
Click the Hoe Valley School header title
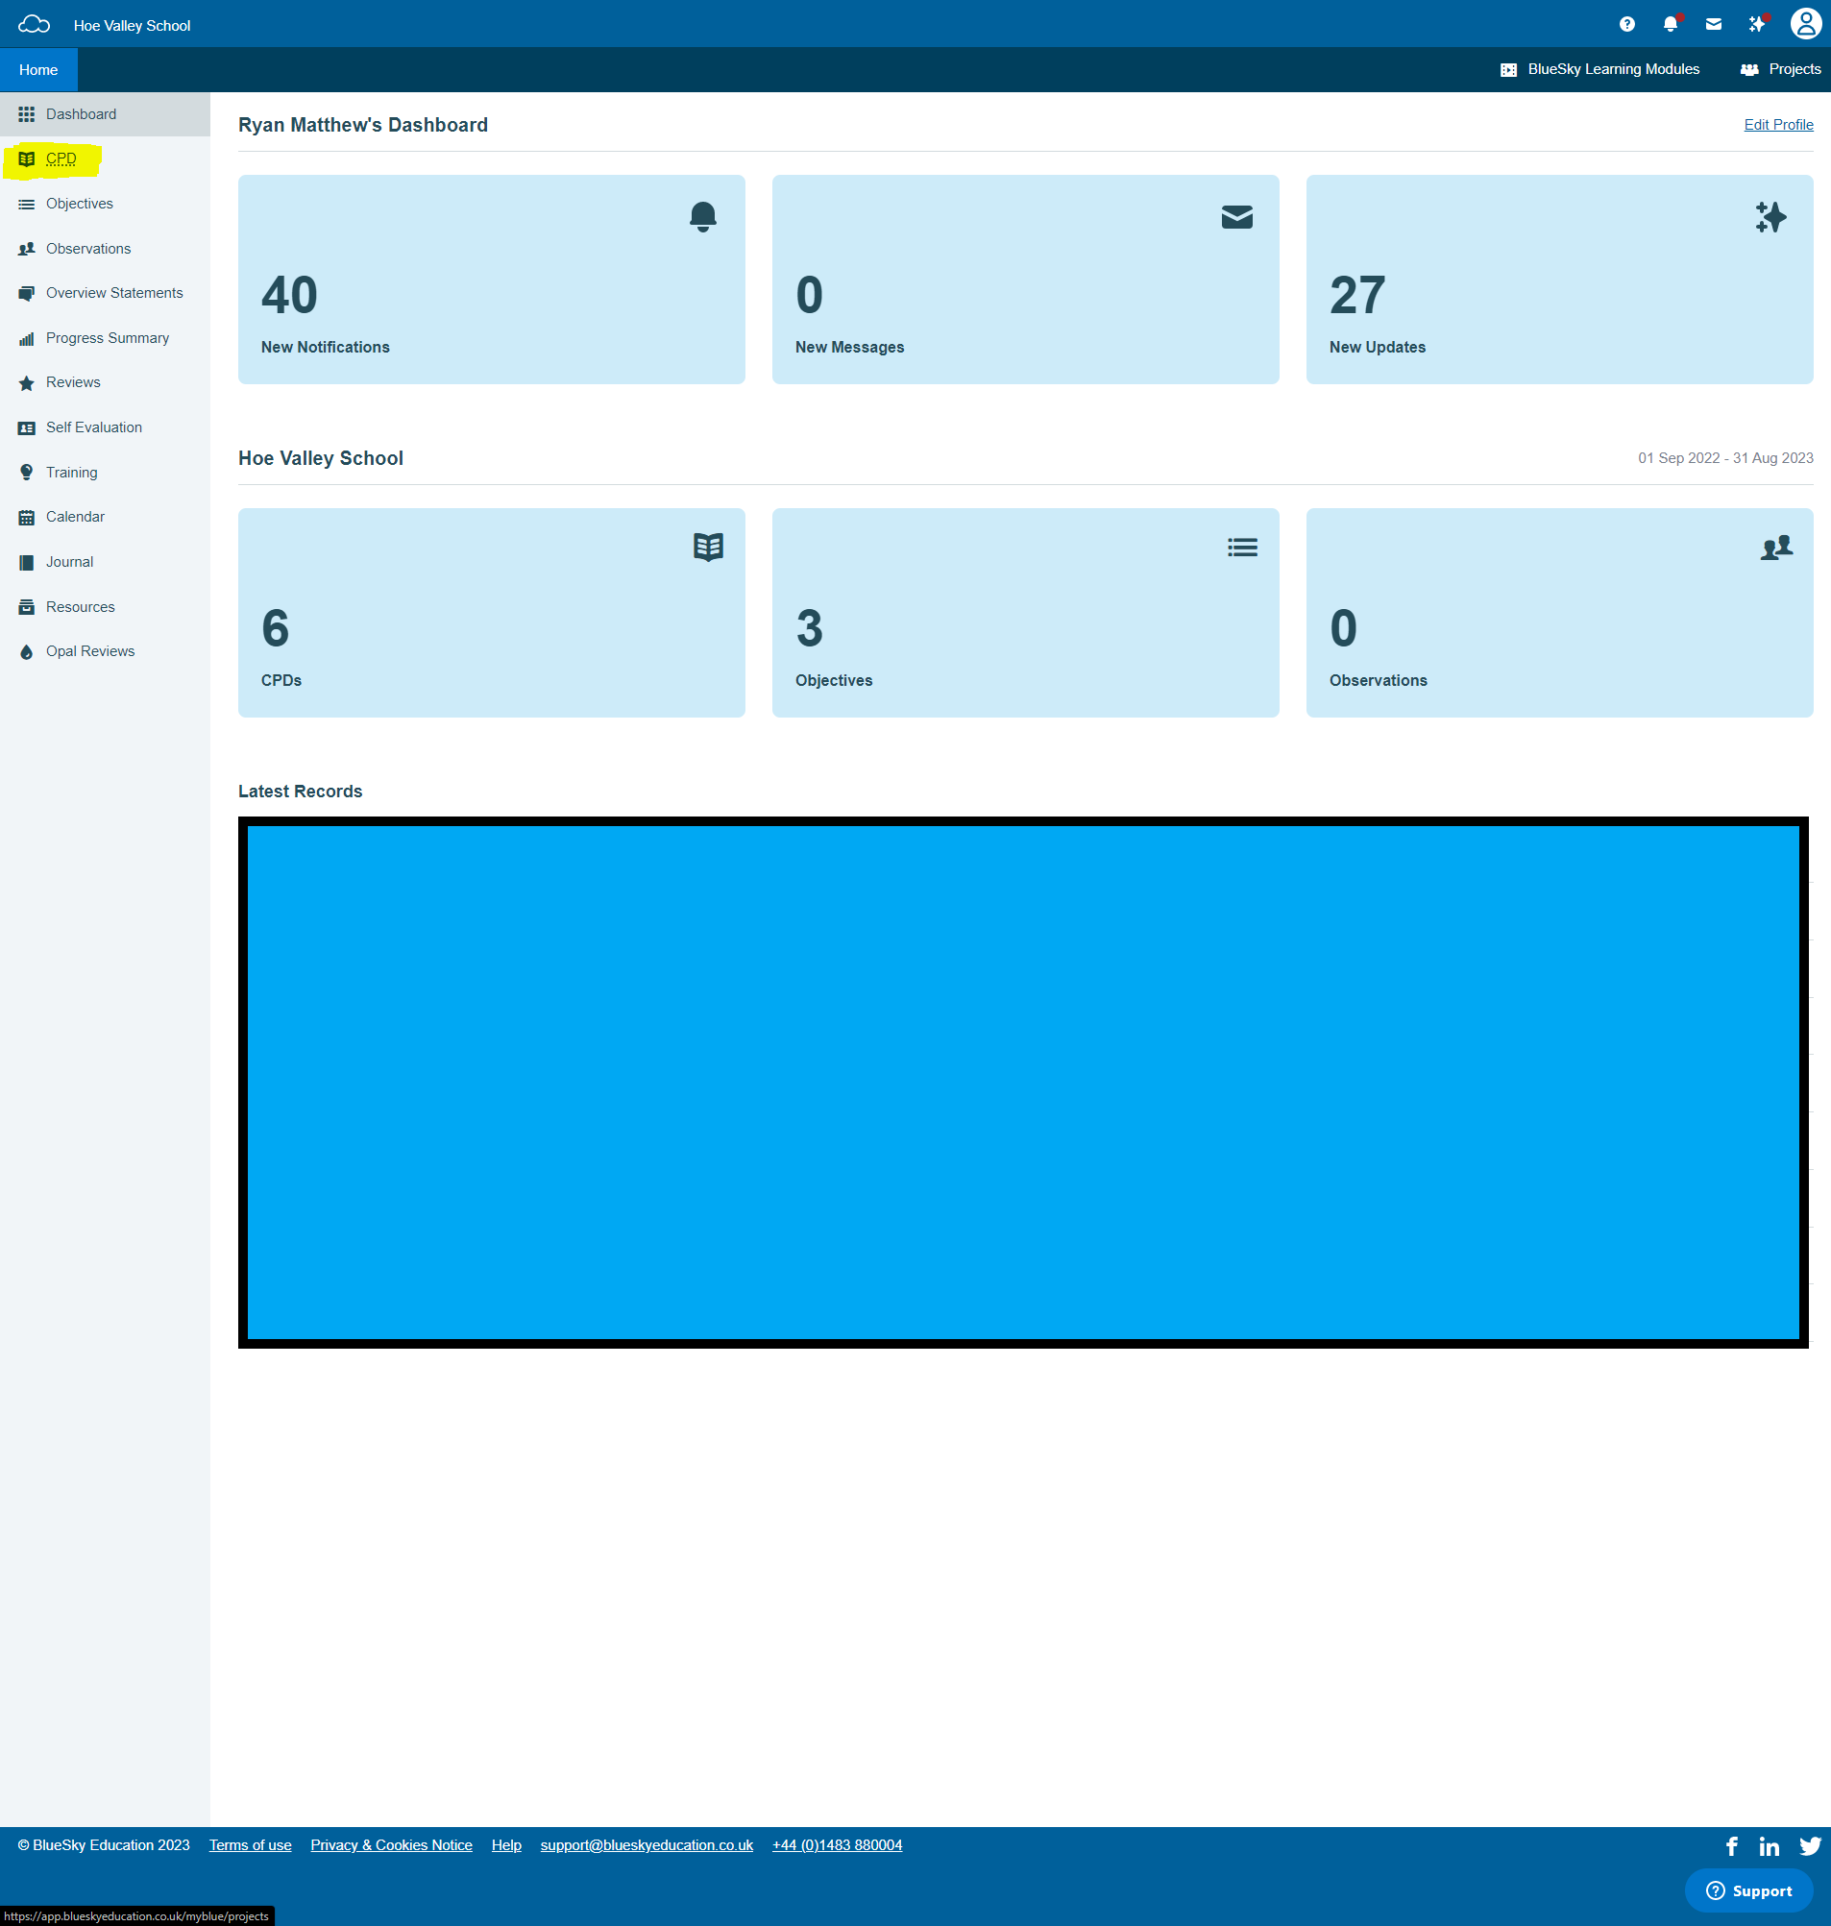[132, 25]
